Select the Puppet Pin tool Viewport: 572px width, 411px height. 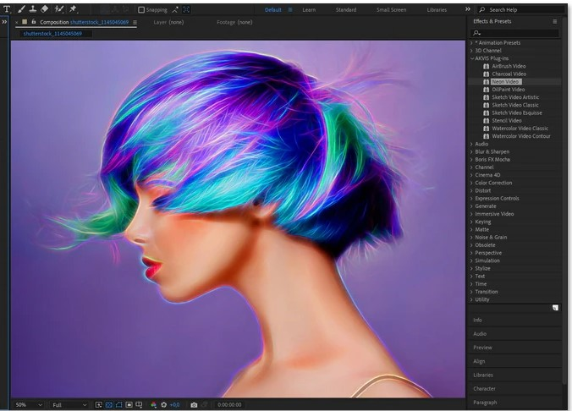73,9
